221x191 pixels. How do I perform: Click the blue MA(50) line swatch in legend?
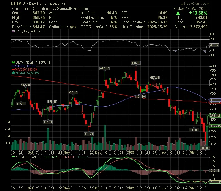[x=13, y=66]
